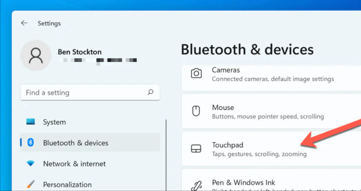Select System in the sidebar
The width and height of the screenshot is (361, 191).
[x=90, y=122]
